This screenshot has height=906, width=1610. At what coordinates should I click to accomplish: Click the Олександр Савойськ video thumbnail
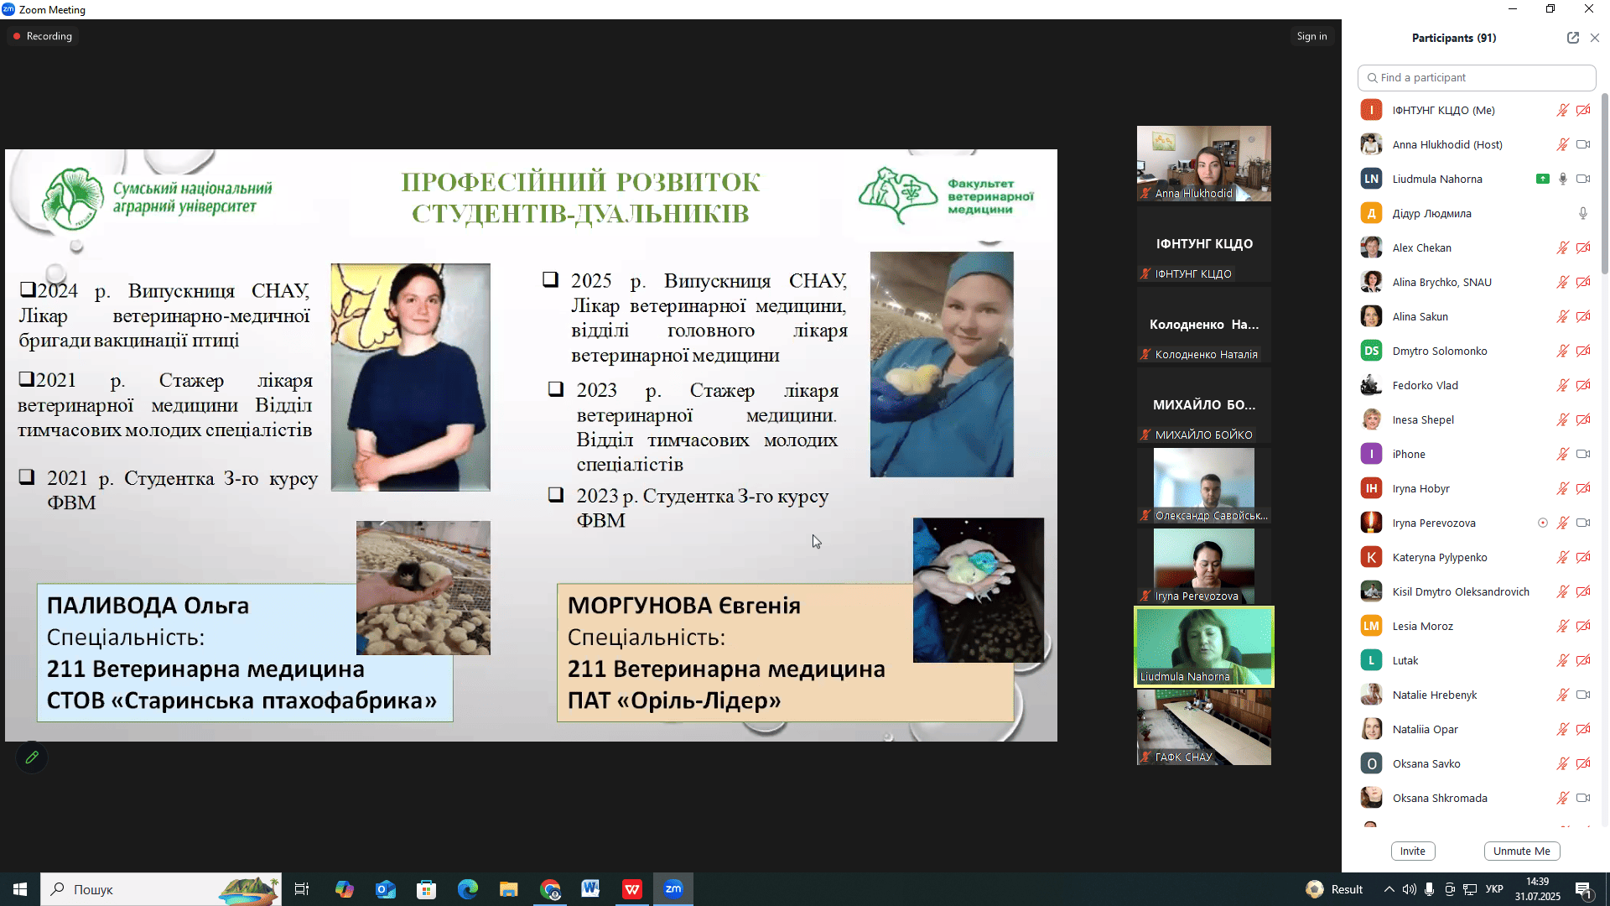1204,486
